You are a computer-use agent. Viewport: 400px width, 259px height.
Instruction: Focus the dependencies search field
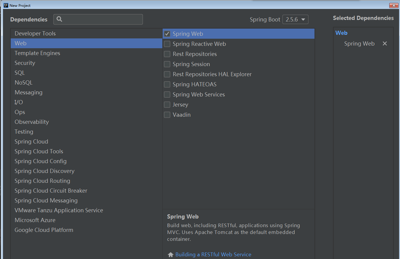(x=98, y=19)
